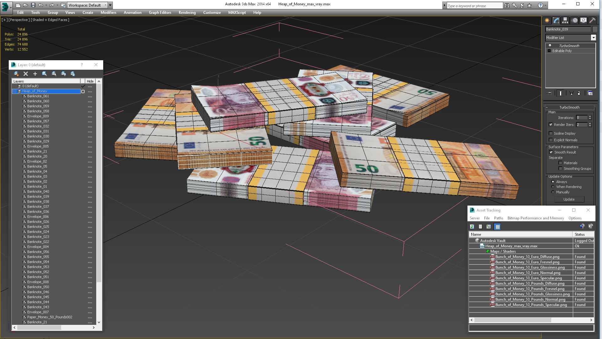Click the TurboSmooth Update button
This screenshot has height=339, width=602.
click(x=569, y=199)
